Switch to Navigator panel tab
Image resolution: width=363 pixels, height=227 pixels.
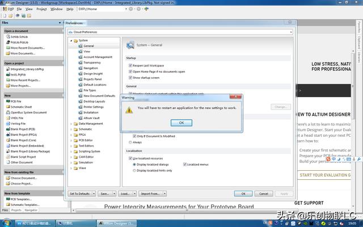(31, 210)
